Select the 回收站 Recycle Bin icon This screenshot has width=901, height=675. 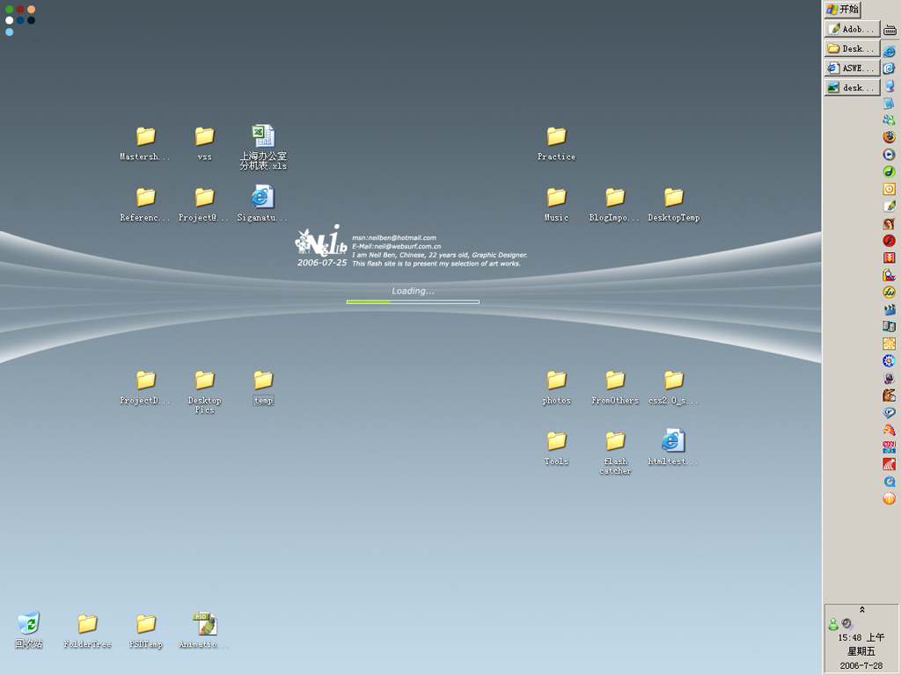tap(29, 630)
